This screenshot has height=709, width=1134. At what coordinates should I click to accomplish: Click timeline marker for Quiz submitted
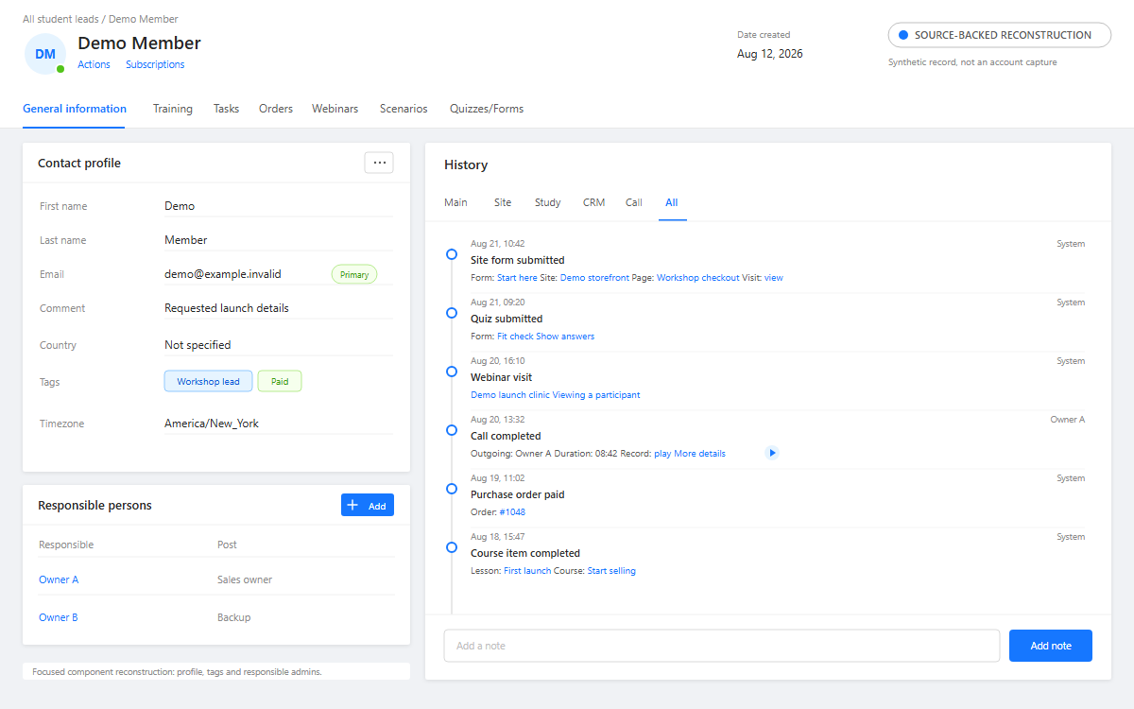[452, 313]
